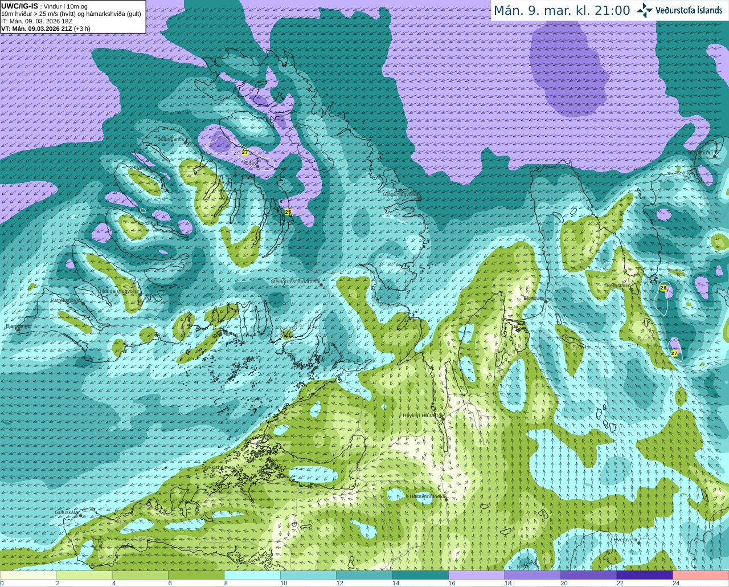The height and width of the screenshot is (587, 729).
Task: Click the Hveravellir station dot
Action: tap(640, 543)
